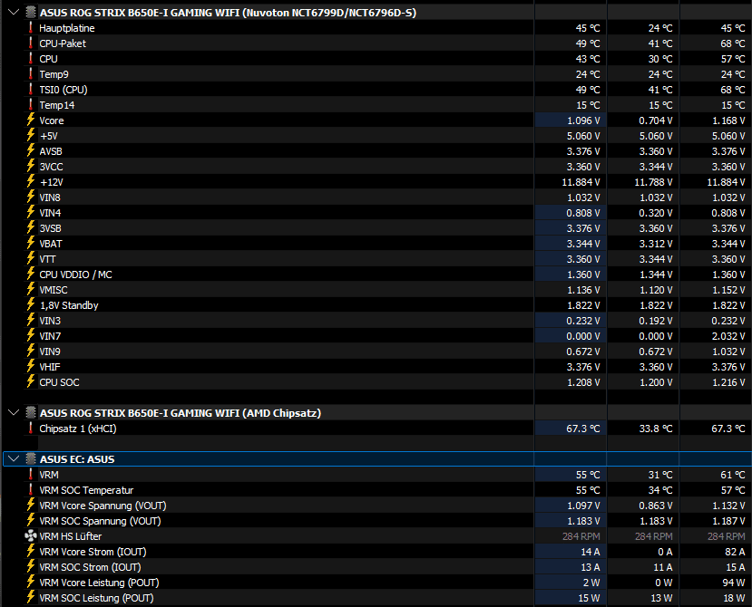Click the thermometer icon for TSI0 (CPU)

tap(31, 89)
